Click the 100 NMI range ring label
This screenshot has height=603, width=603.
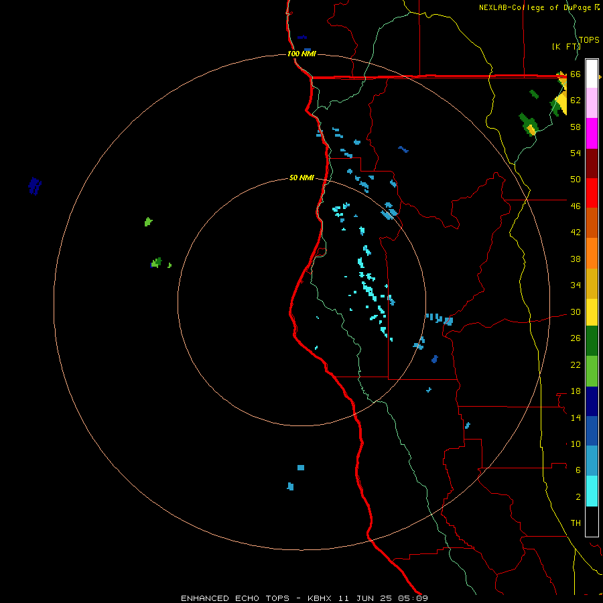[x=301, y=54]
